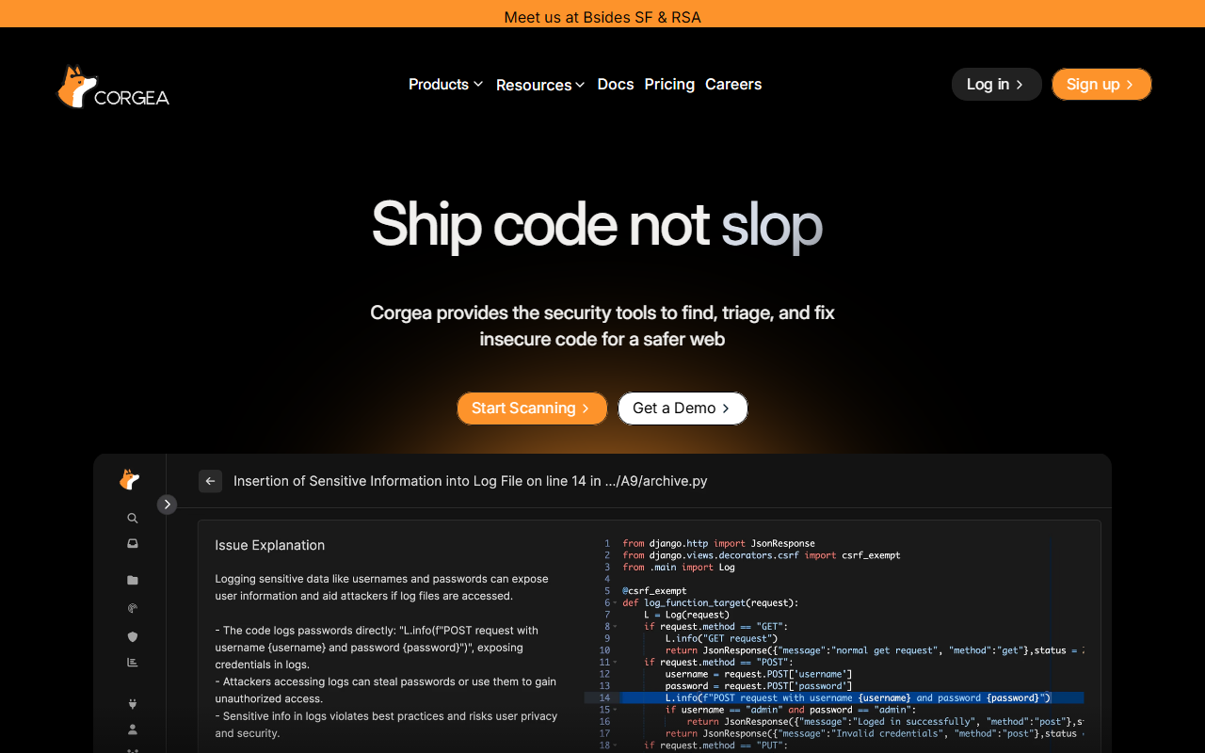1205x753 pixels.
Task: Click the 'def log_function_target(request):' code line
Action: point(710,602)
